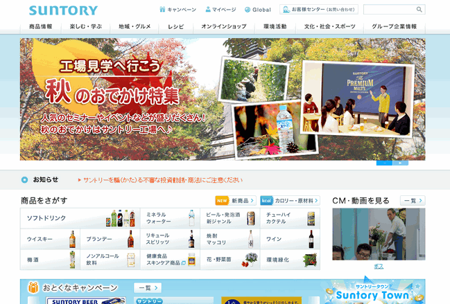This screenshot has height=304, width=450.
Task: Select 花・野菜苗 category
Action: point(230,260)
